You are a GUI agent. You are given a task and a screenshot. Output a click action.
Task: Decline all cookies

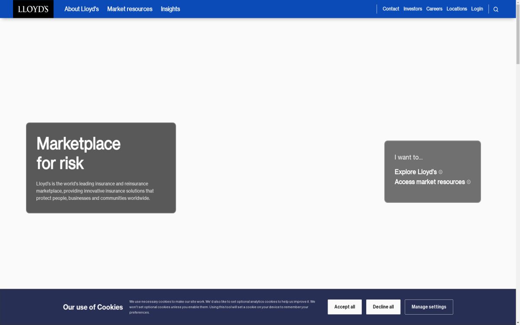click(383, 307)
